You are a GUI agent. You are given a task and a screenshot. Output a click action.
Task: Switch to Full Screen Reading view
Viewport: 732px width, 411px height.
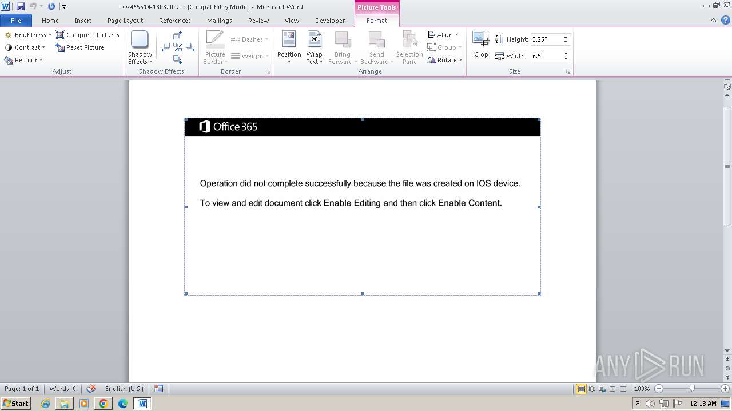tap(592, 389)
